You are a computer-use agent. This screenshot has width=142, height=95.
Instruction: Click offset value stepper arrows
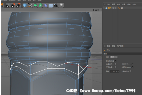point(119,71)
